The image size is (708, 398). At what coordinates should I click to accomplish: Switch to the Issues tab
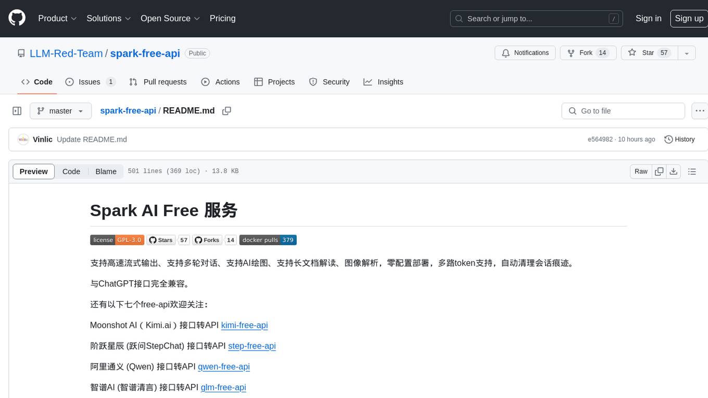click(x=90, y=82)
